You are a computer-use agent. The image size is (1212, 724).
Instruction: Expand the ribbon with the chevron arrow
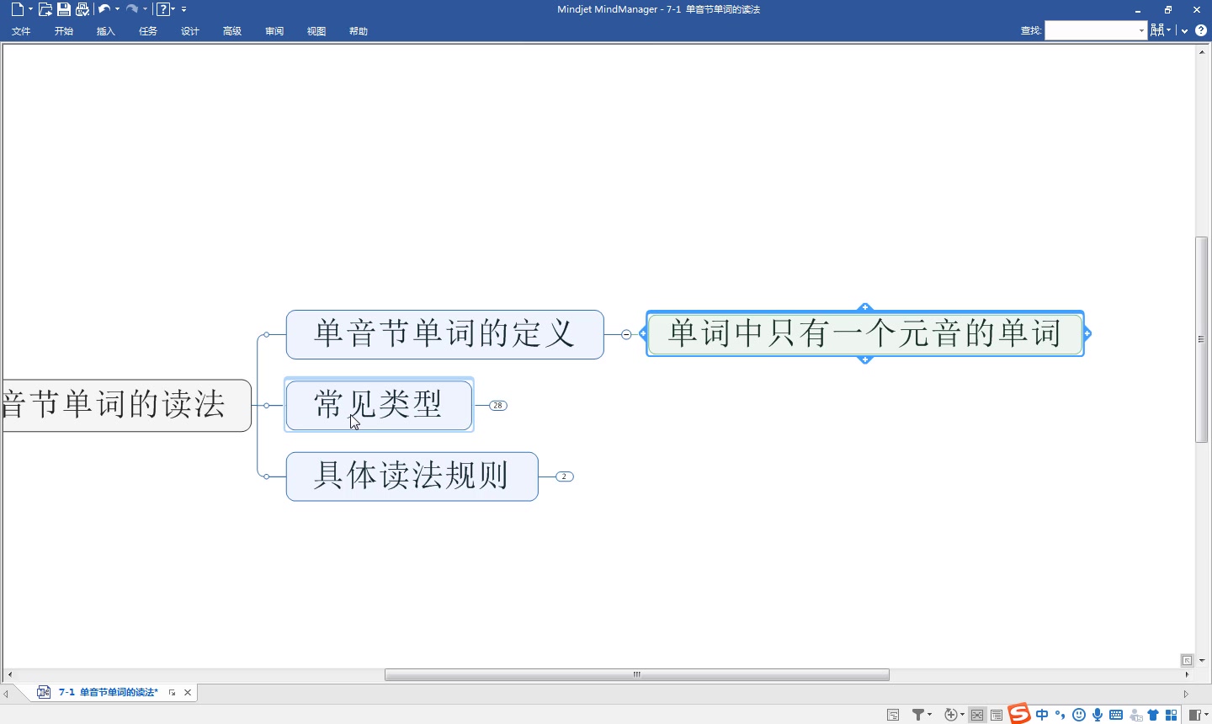pos(1184,31)
